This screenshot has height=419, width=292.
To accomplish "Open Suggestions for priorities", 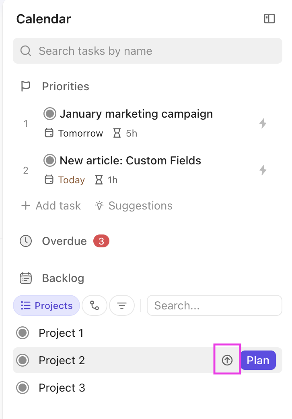I will 134,206.
